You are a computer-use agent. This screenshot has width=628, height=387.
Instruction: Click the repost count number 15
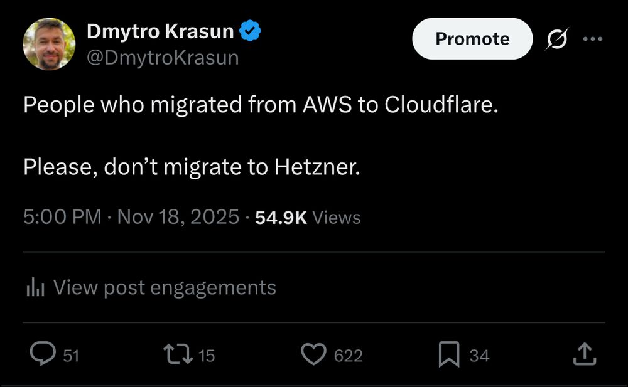[x=207, y=356]
